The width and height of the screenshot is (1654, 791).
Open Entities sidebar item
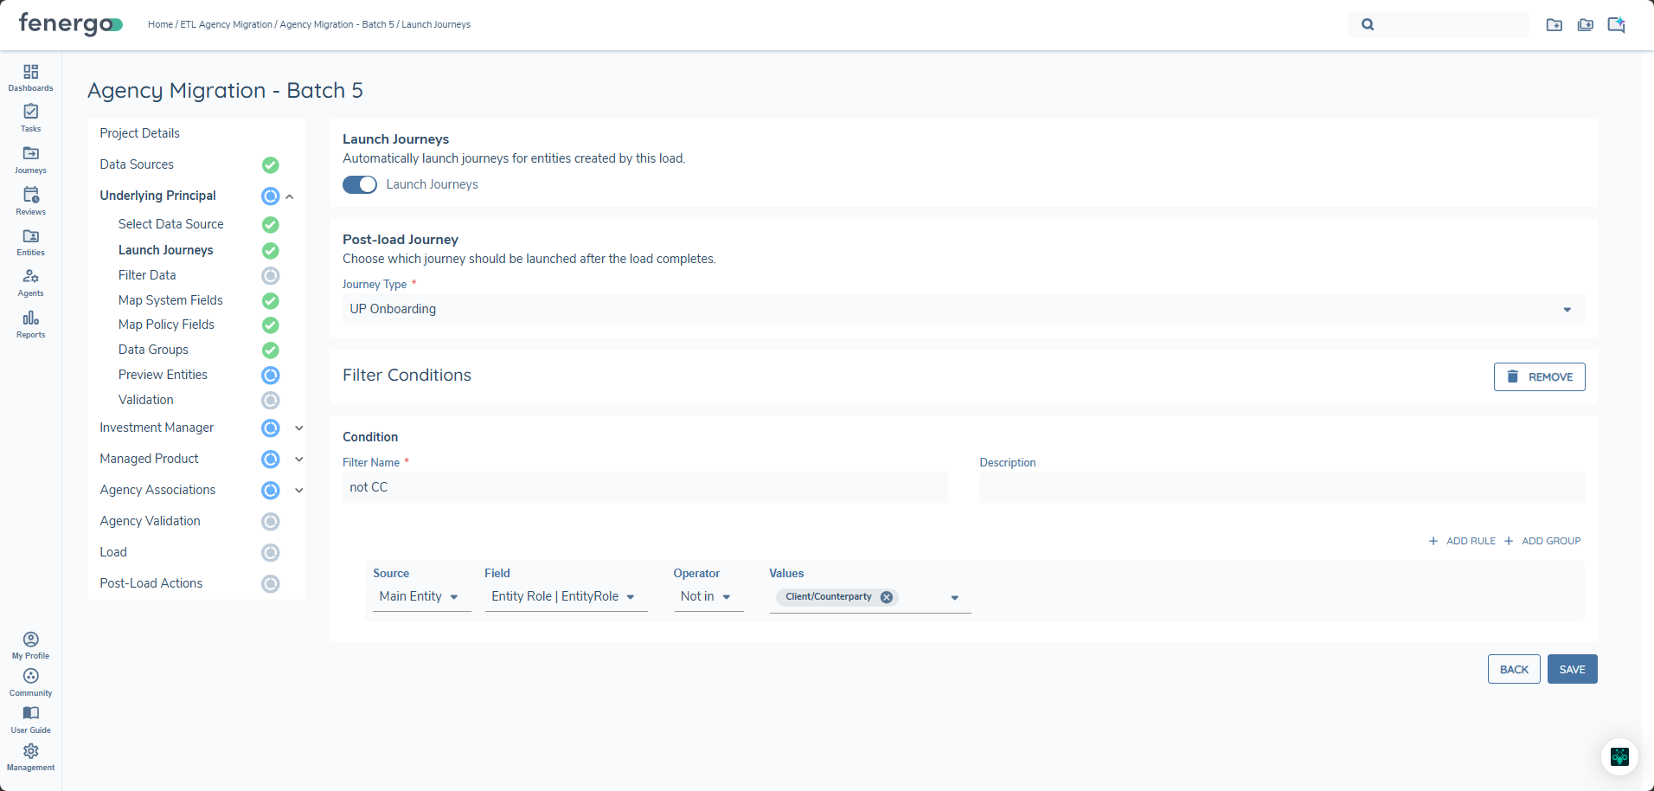click(x=30, y=241)
